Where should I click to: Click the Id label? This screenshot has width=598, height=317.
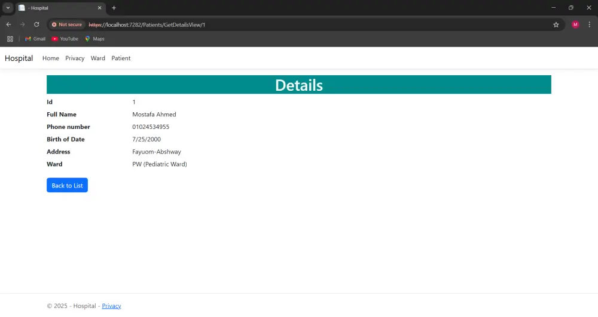(50, 102)
